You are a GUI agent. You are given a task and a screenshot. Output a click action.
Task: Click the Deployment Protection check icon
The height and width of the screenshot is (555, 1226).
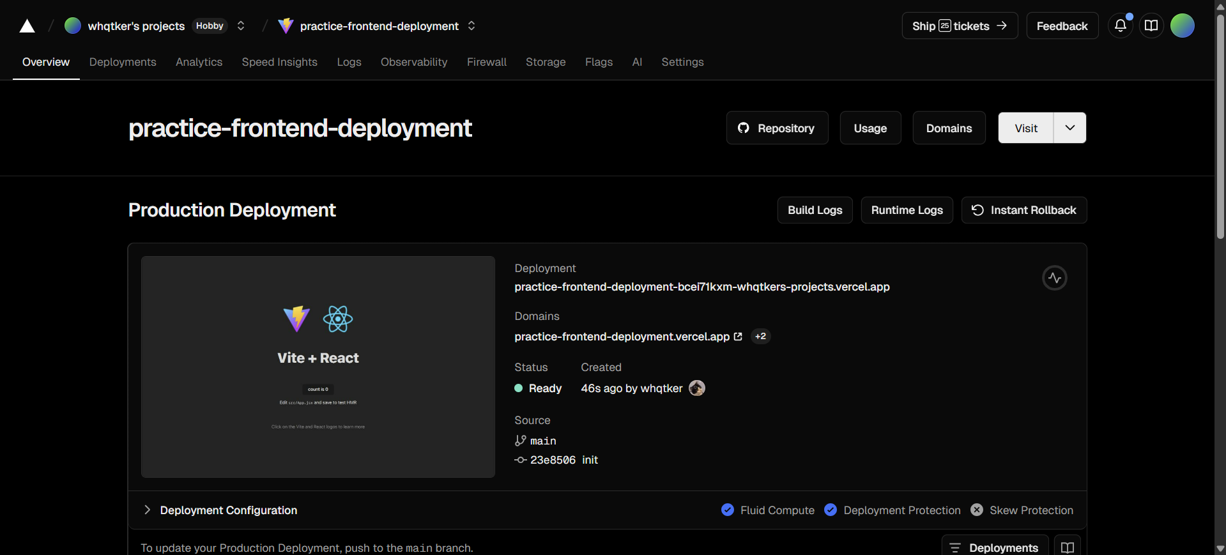pos(831,510)
